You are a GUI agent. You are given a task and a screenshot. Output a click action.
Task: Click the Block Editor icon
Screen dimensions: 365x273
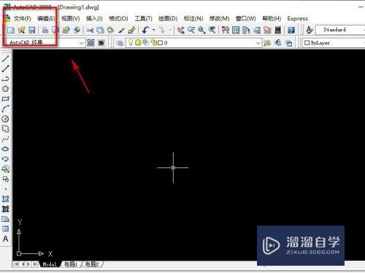tap(132, 30)
